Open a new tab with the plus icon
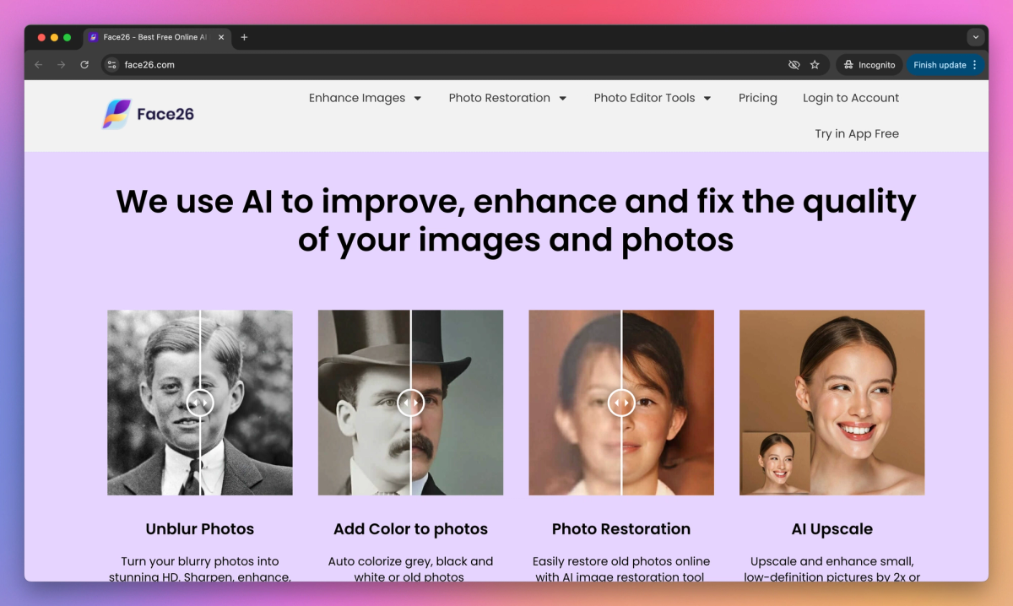Viewport: 1013px width, 606px height. click(x=244, y=37)
